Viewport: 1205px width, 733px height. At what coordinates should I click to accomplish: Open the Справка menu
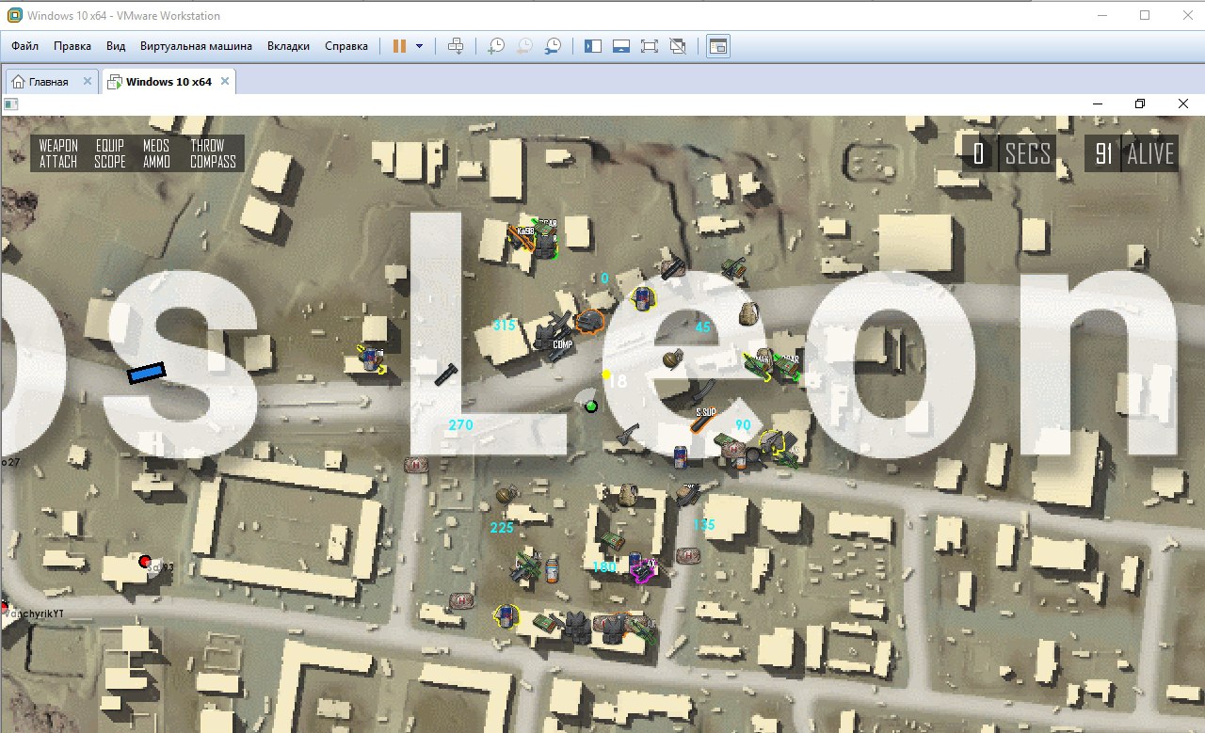click(346, 45)
